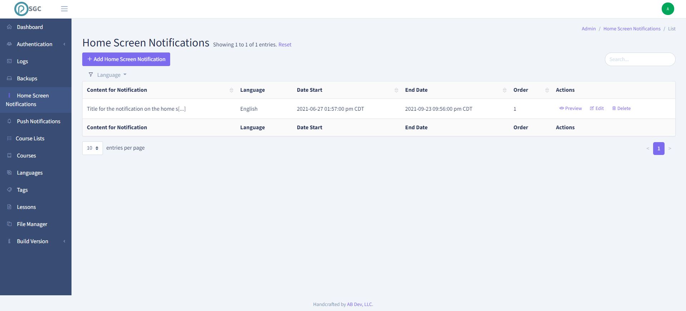Screen dimensions: 686x311
Task: Open the admin user avatar menu
Action: click(667, 9)
